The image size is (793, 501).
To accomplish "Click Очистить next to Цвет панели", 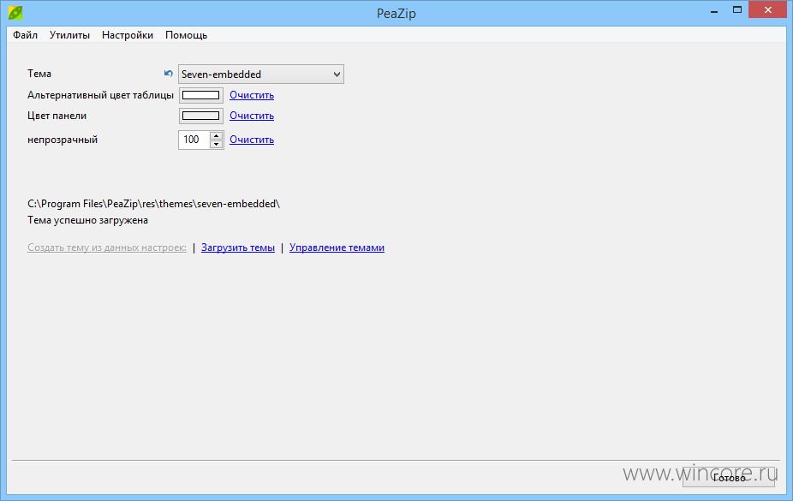I will click(x=252, y=116).
